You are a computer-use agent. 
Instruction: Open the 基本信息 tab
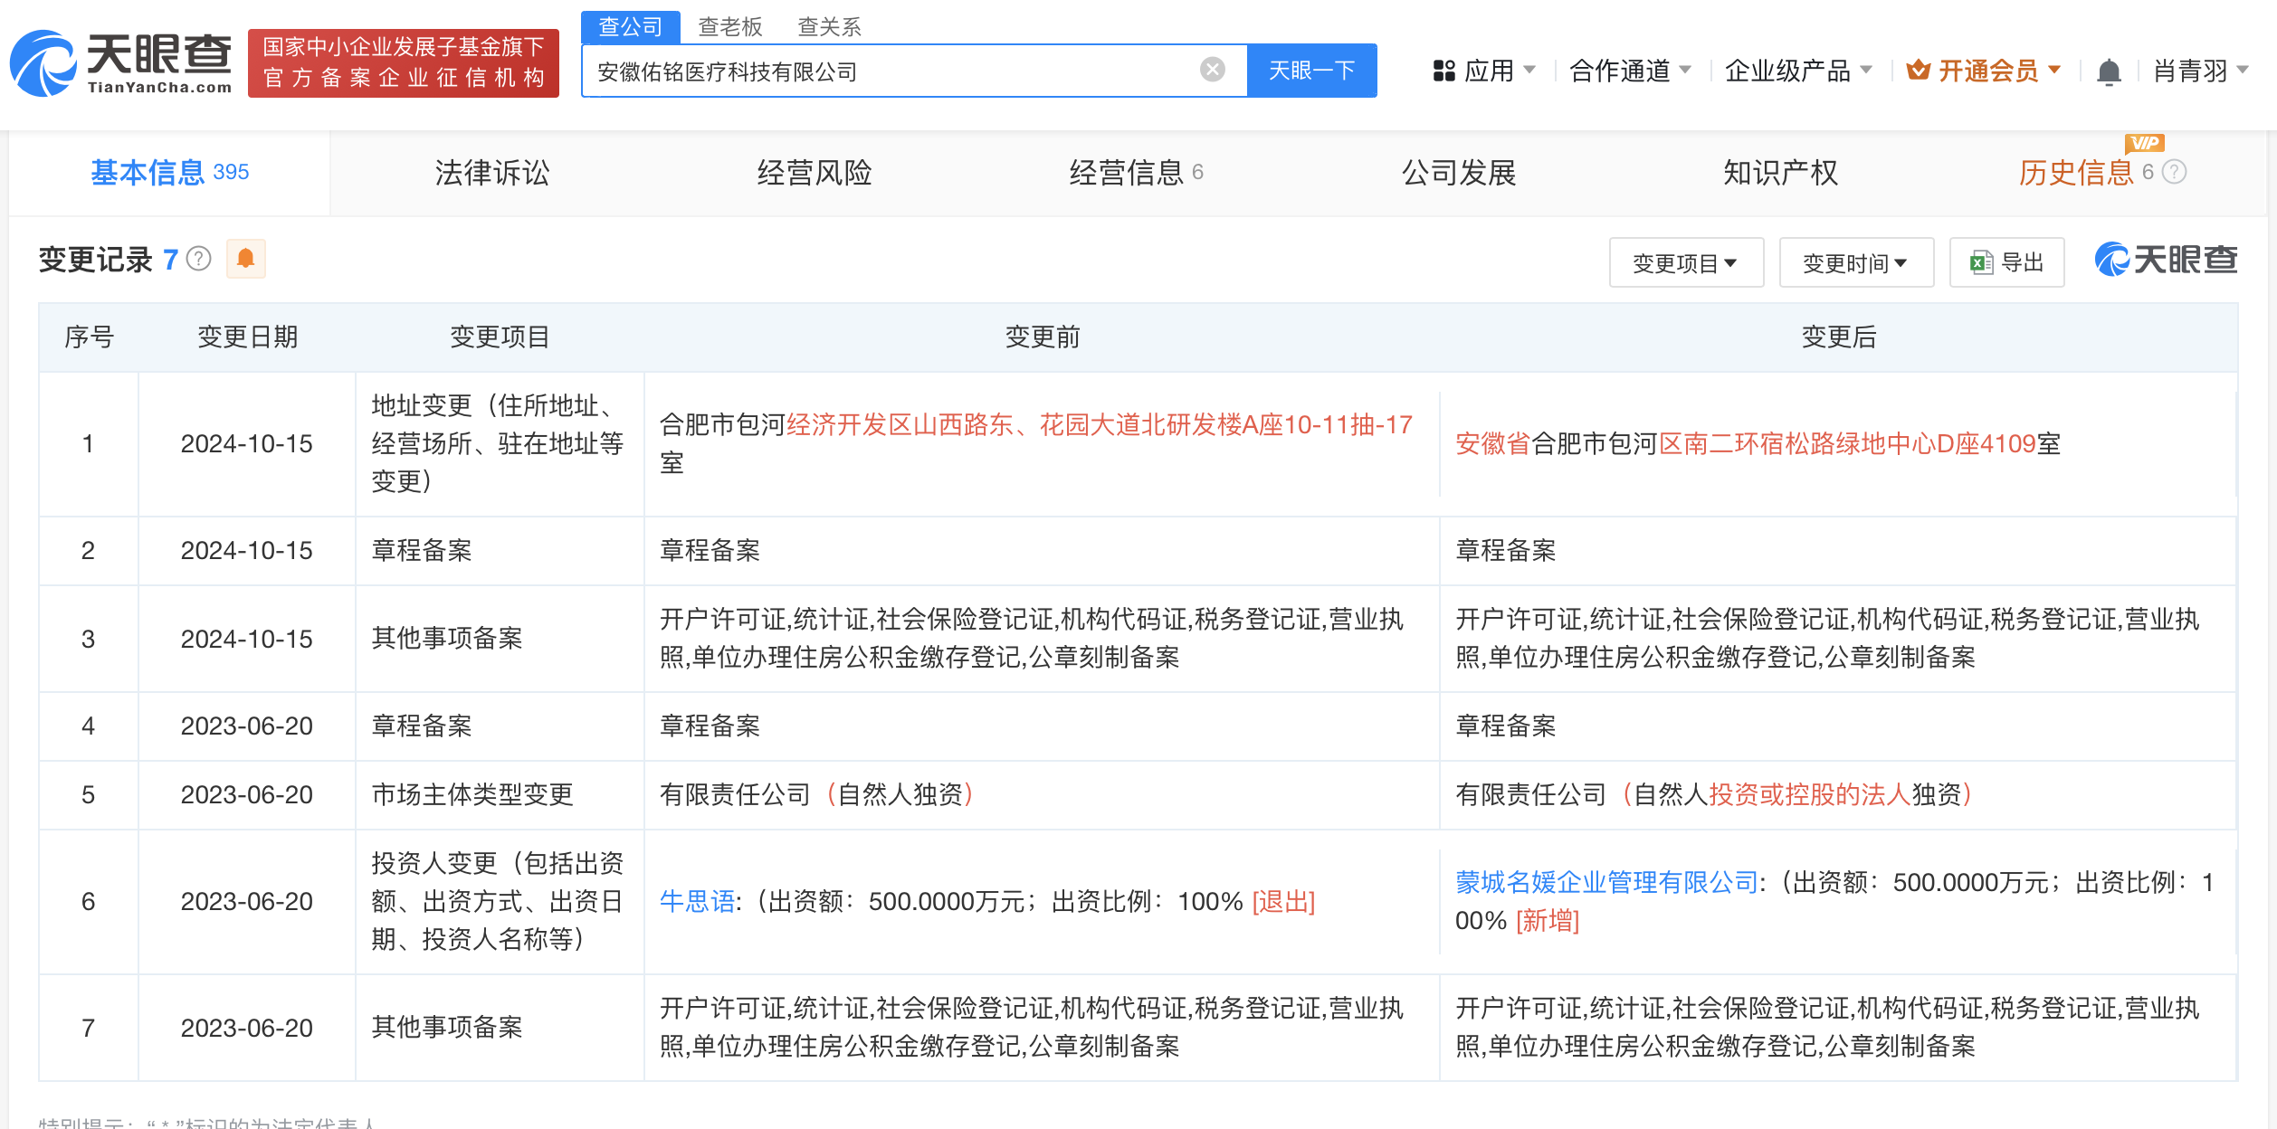[x=169, y=172]
